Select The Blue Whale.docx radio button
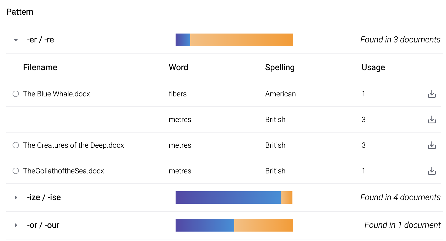The height and width of the screenshot is (241, 446). [x=16, y=94]
